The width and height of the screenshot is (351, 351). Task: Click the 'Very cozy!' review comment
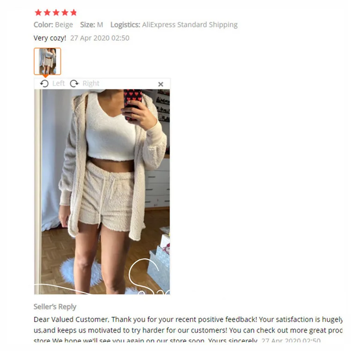[50, 38]
